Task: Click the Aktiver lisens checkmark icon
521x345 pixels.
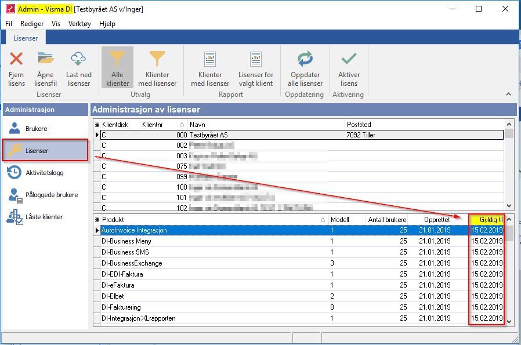Action: pyautogui.click(x=349, y=59)
